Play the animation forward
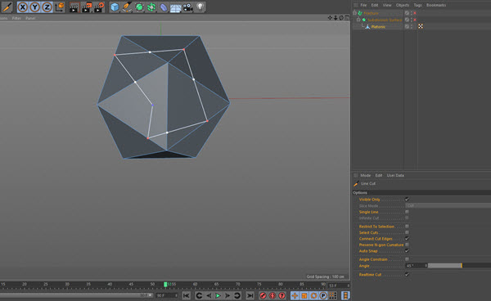 tap(218, 295)
